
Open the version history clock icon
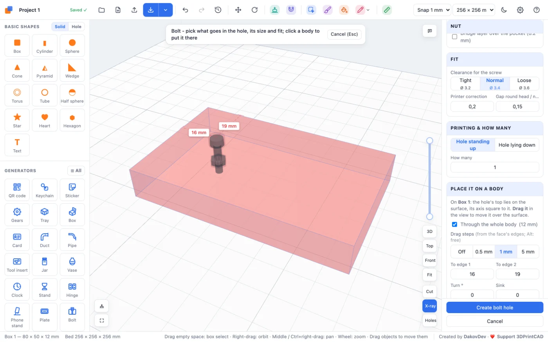coord(218,10)
